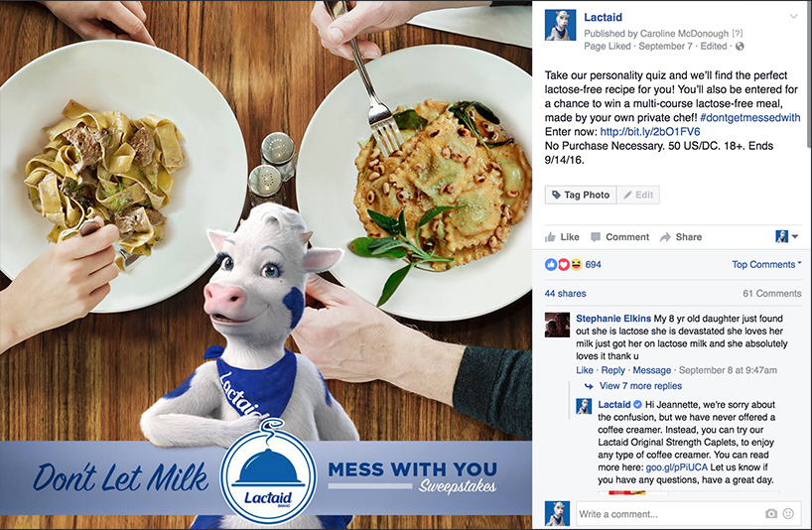Open the 44 shares link
Image resolution: width=812 pixels, height=530 pixels.
coord(565,294)
